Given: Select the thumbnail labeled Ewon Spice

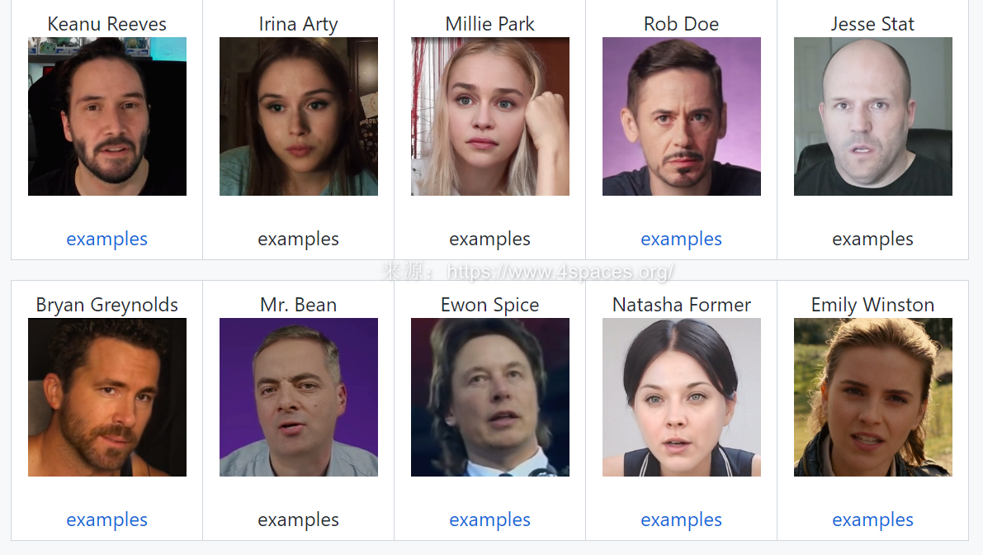Looking at the screenshot, I should pyautogui.click(x=490, y=397).
